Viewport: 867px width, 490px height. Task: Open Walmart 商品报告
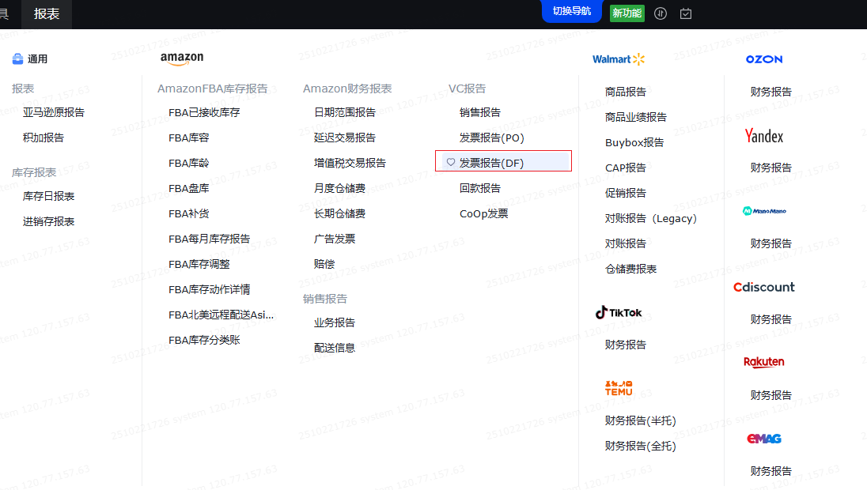[x=626, y=92]
